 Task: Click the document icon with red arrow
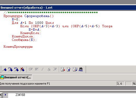[x=63, y=69]
